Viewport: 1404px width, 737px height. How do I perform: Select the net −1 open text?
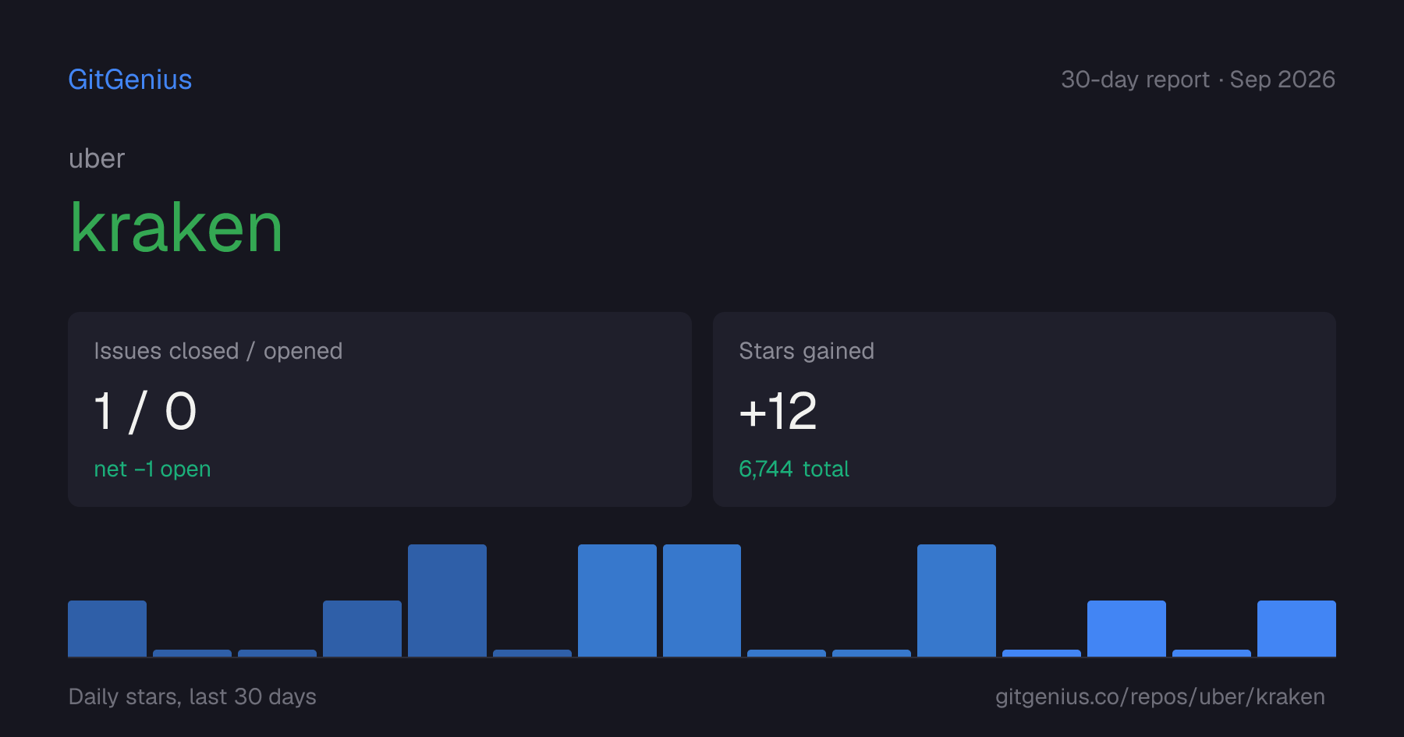tap(152, 469)
